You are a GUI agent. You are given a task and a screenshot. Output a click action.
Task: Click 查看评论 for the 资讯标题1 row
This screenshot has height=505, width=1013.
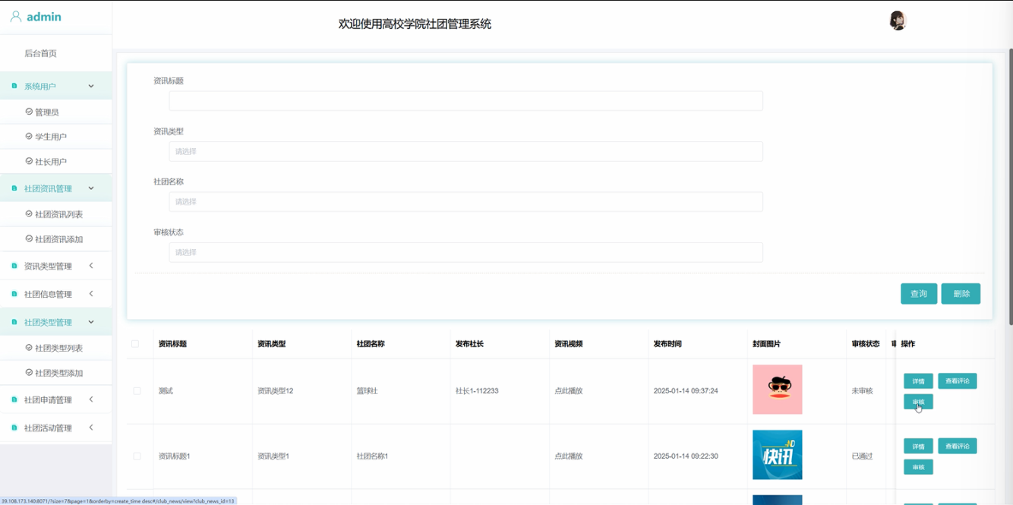[957, 447]
